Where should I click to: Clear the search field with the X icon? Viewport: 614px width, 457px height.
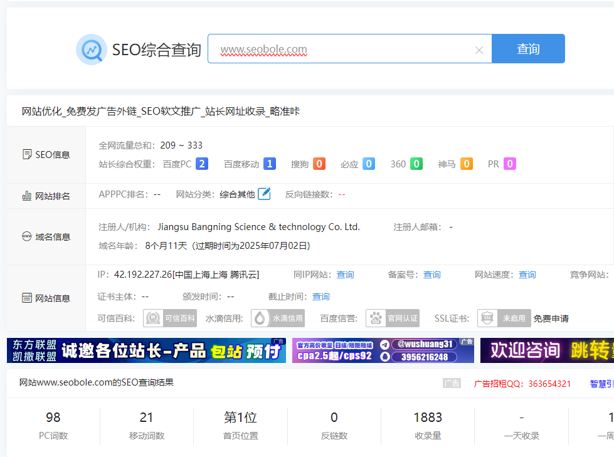(479, 50)
